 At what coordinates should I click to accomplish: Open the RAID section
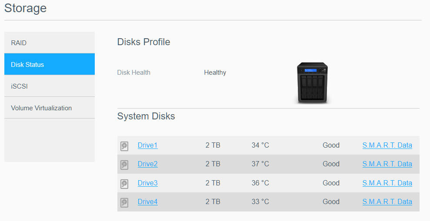coord(50,43)
